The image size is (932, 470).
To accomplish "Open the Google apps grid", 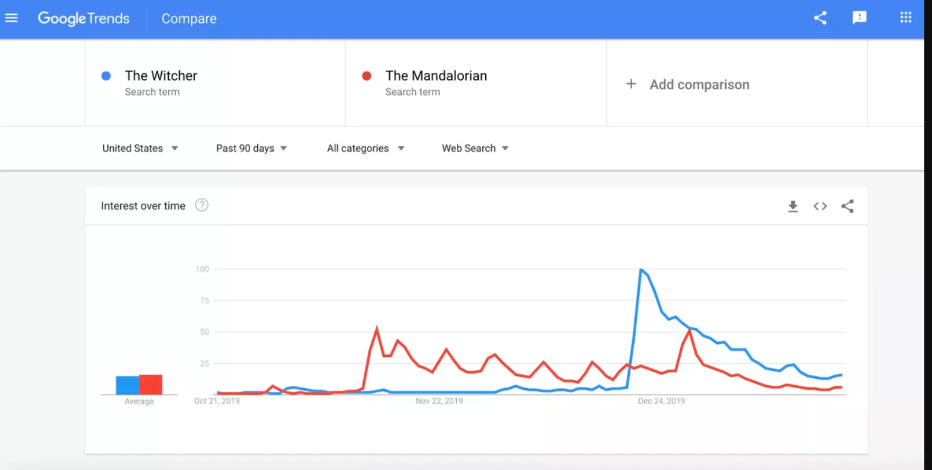I will point(905,18).
